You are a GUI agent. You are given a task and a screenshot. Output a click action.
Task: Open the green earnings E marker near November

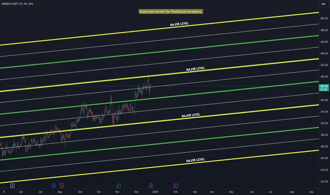119,186
